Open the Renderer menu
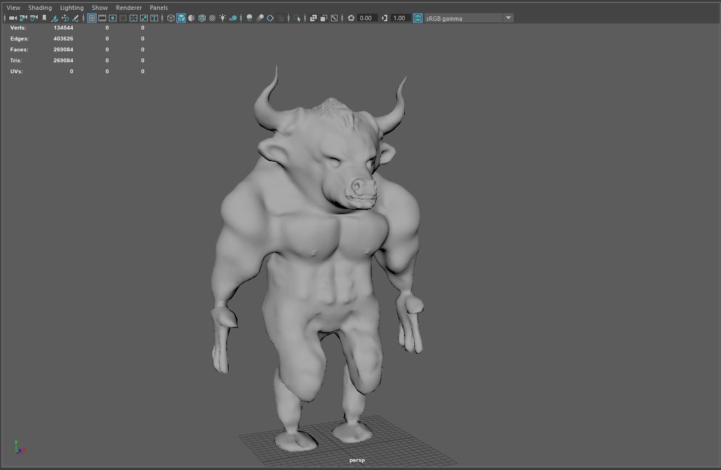 tap(129, 8)
